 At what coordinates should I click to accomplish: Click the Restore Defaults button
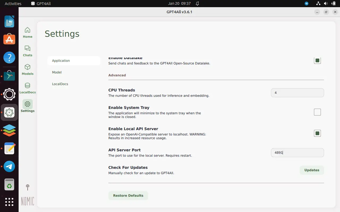[128, 196]
